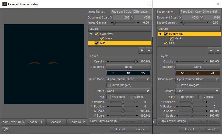Click eyebrows image preview canvas

click(x=44, y=64)
